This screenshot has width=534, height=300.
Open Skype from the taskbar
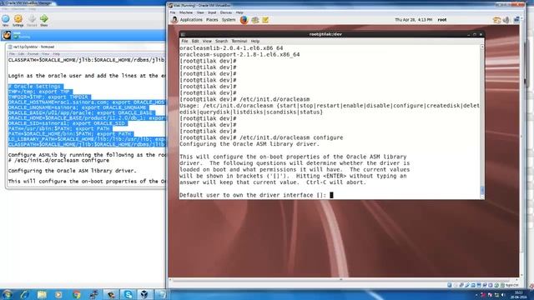coord(128,294)
